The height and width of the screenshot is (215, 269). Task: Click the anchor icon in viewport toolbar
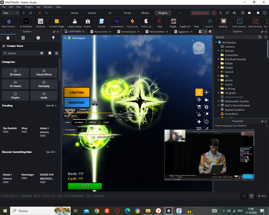click(x=199, y=114)
